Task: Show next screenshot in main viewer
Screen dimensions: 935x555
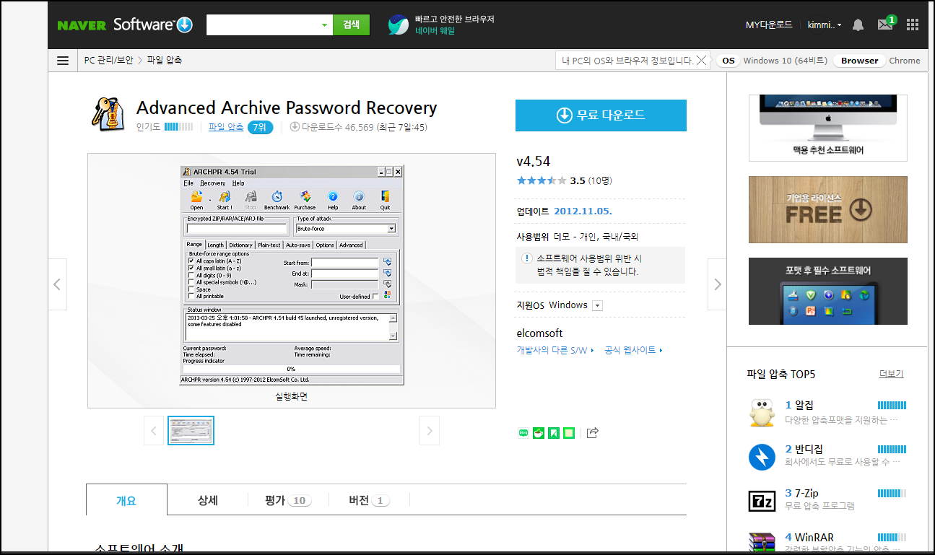Action: click(717, 284)
